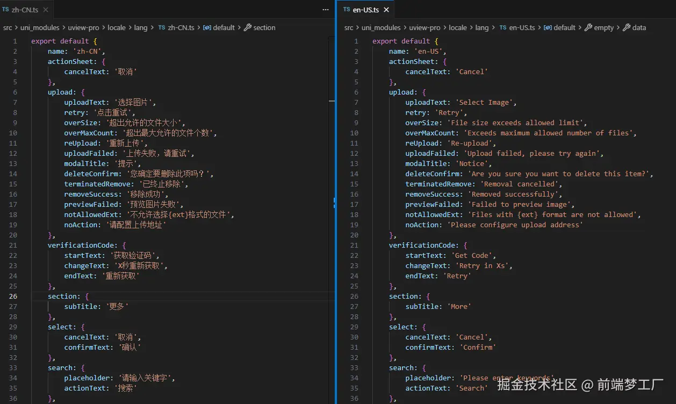Click the 'More' subTitle string
The width and height of the screenshot is (676, 404).
point(459,306)
